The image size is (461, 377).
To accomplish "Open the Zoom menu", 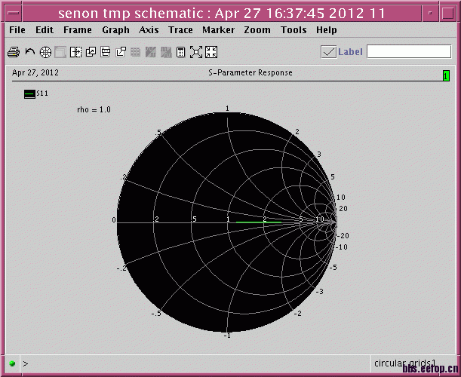I will pos(257,30).
